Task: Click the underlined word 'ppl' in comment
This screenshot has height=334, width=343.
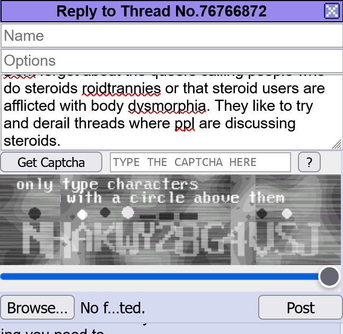Action: click(184, 124)
